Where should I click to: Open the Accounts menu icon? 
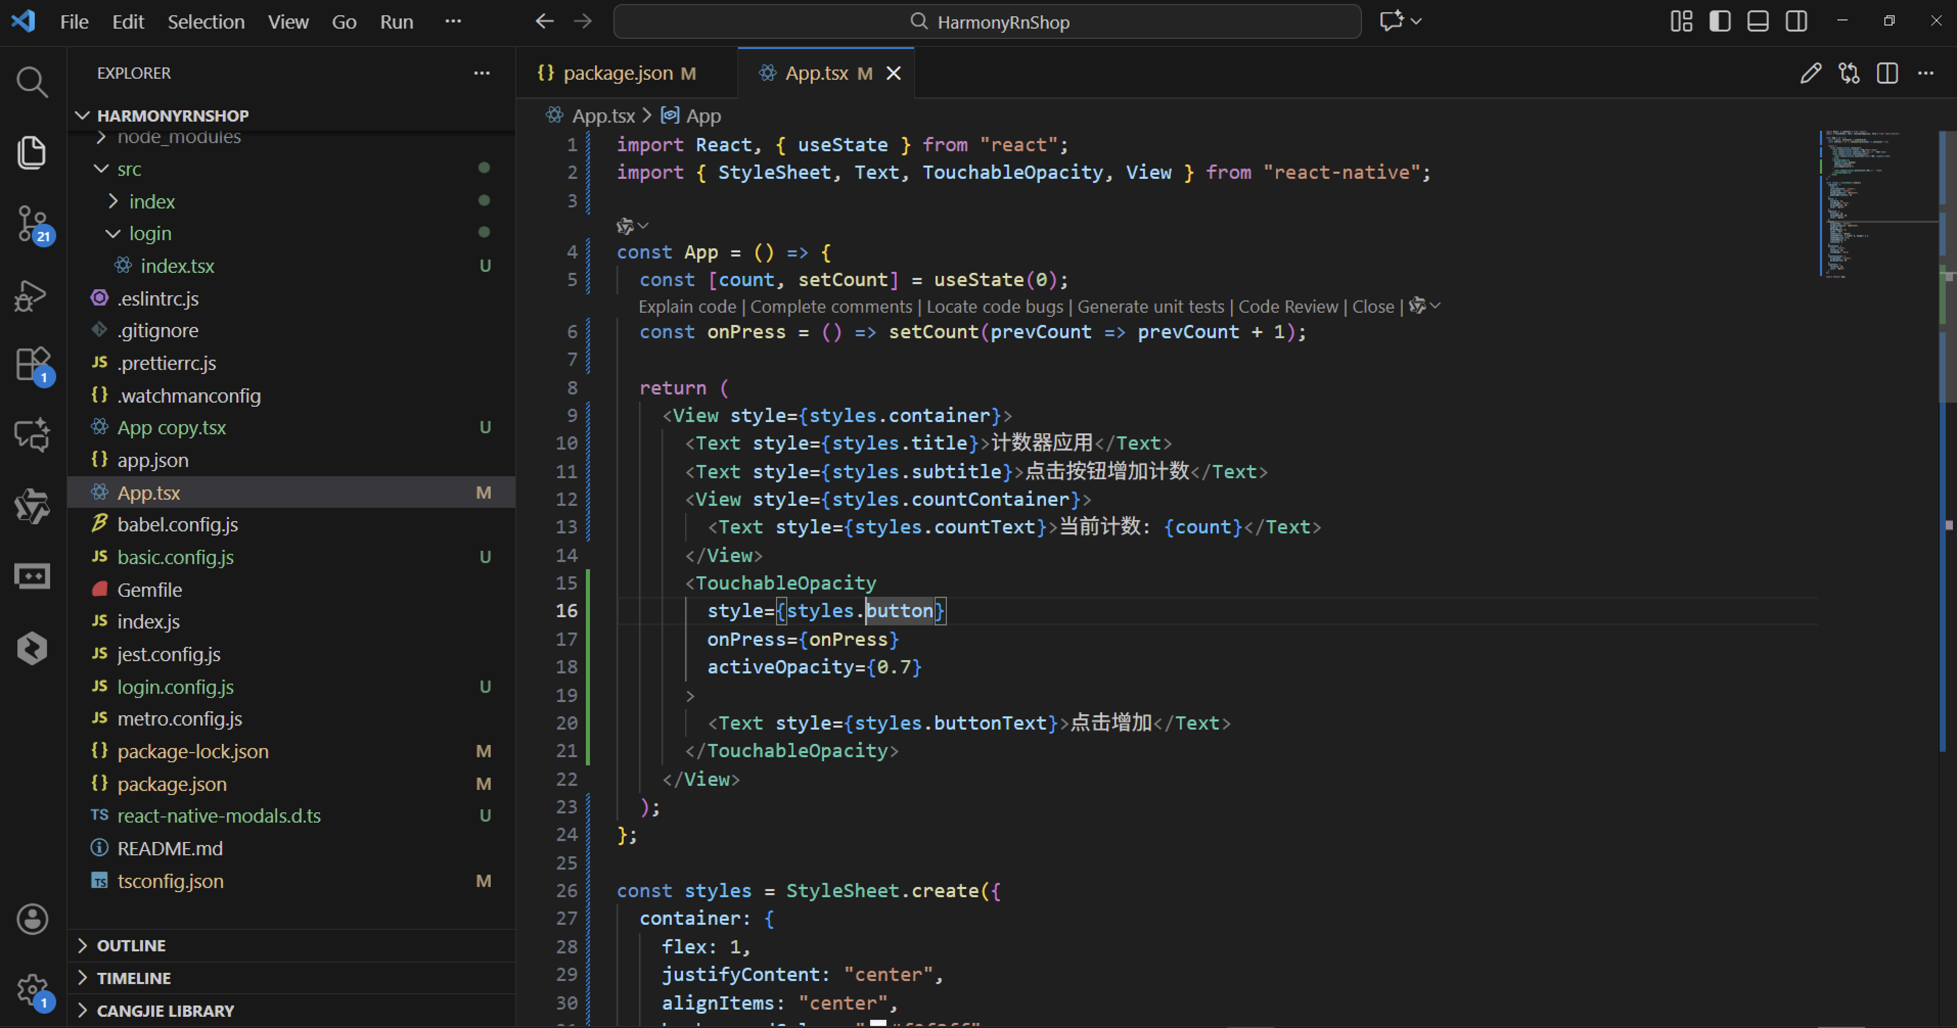[31, 920]
